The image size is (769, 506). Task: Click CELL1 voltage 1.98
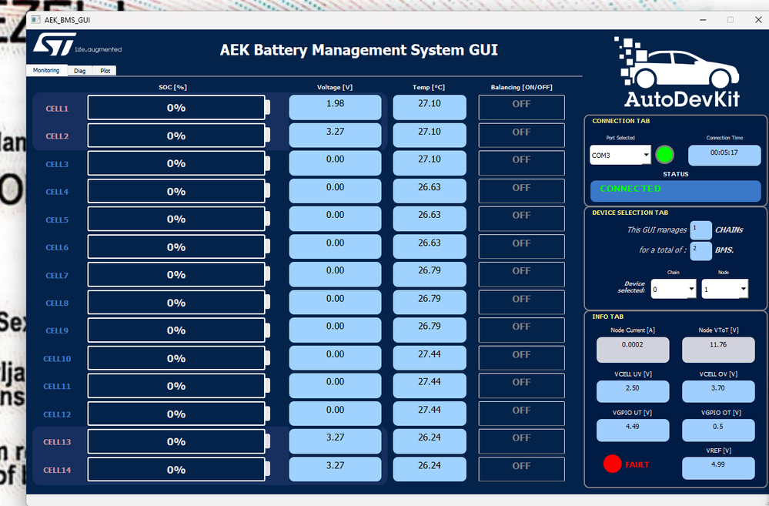[335, 108]
